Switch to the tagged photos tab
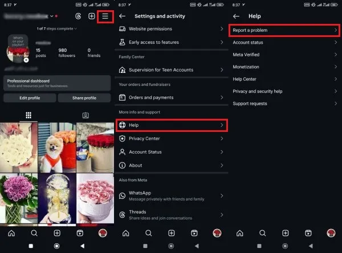This screenshot has height=253, width=342. coord(85,115)
